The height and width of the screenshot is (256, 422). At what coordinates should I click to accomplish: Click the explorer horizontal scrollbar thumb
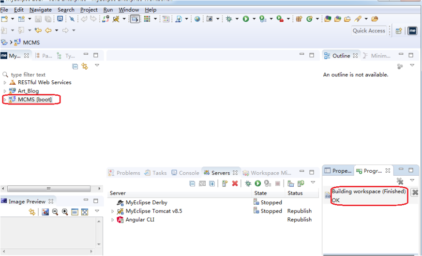[49, 189]
